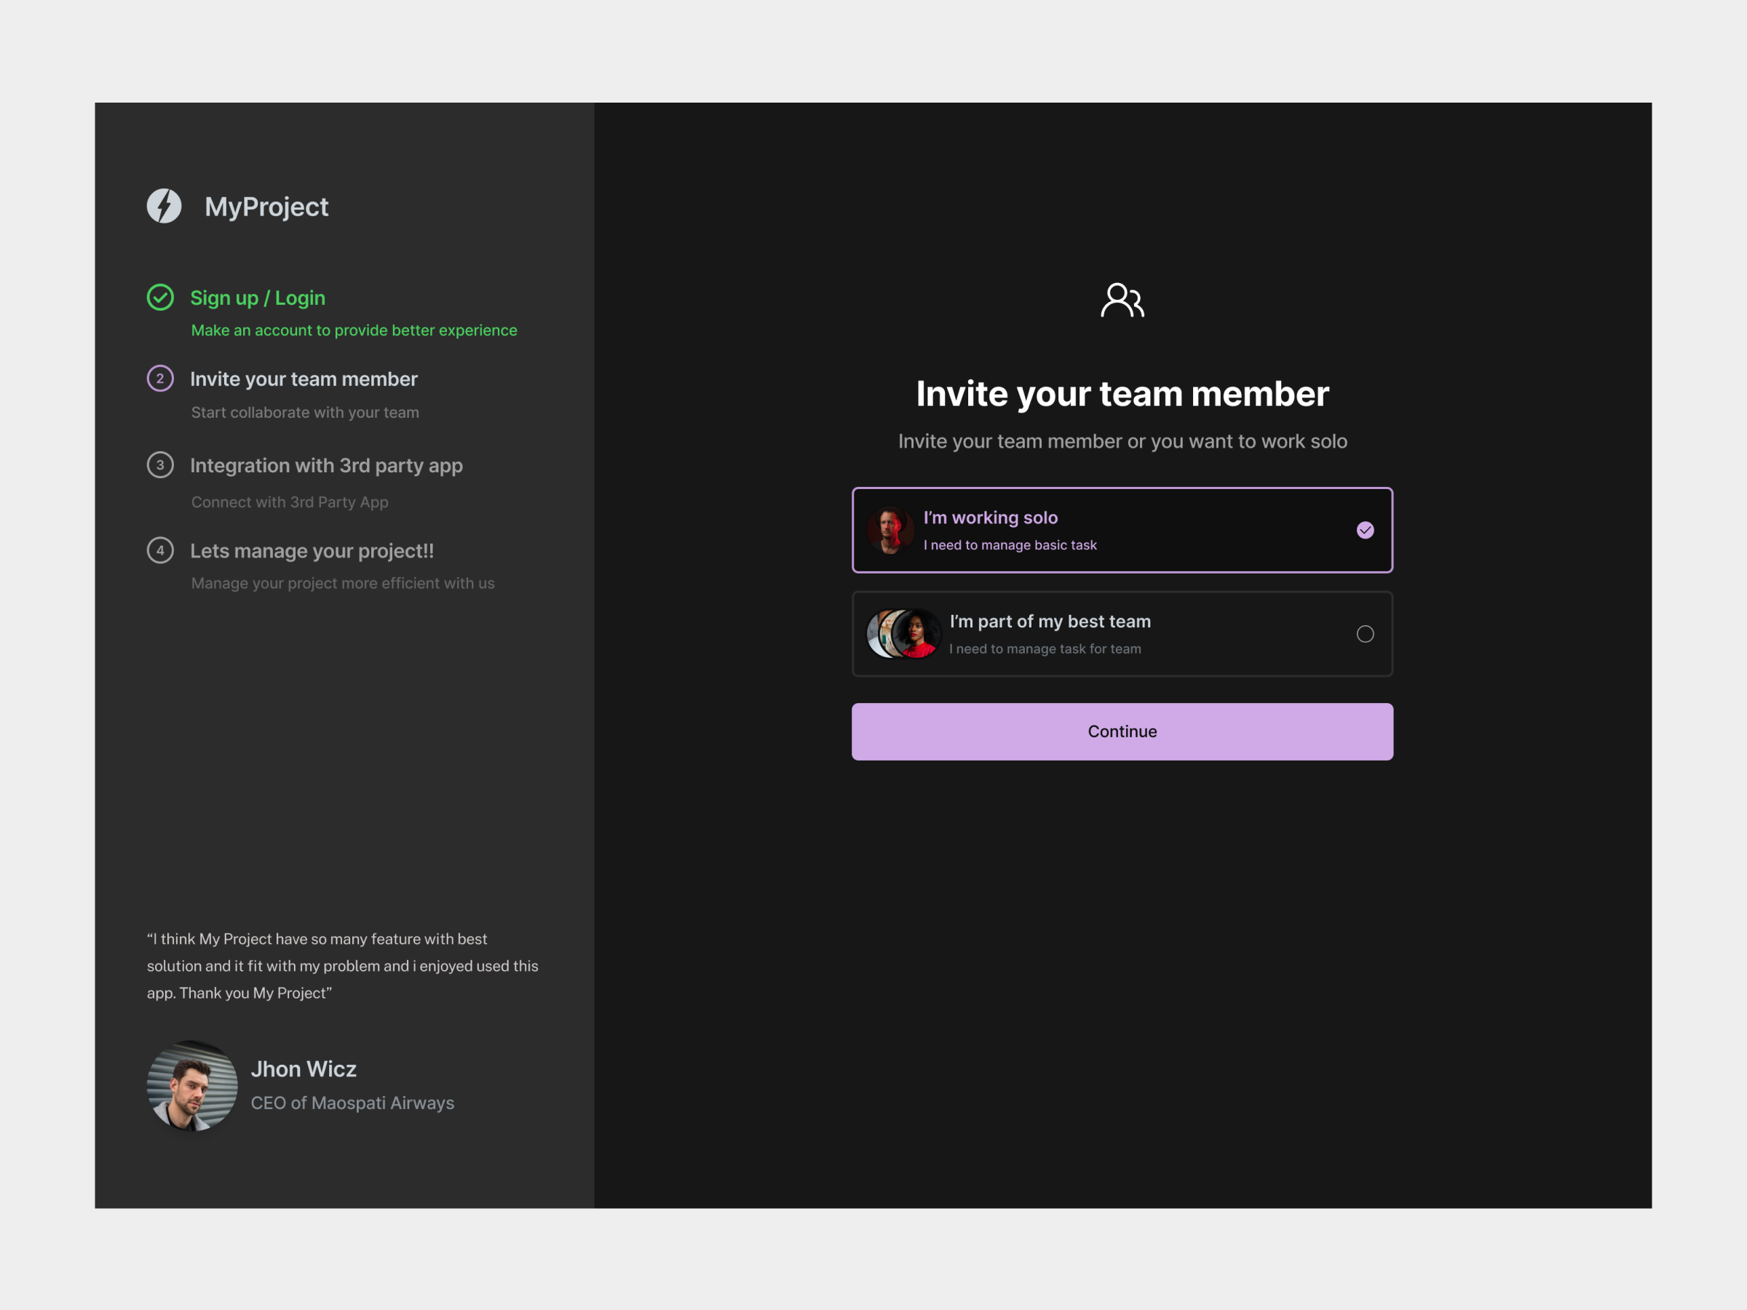Click the purple checkmark on working solo option

coord(1366,530)
